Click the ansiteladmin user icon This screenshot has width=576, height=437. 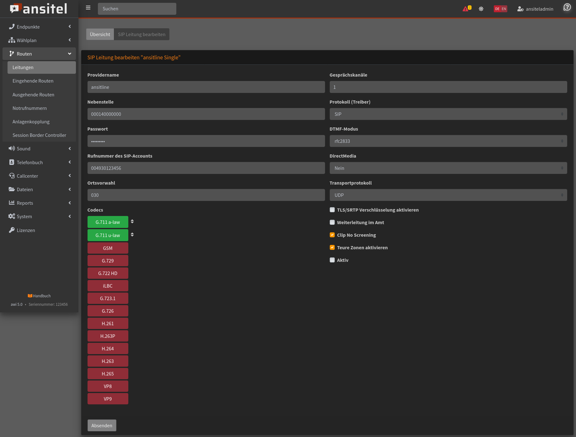520,9
